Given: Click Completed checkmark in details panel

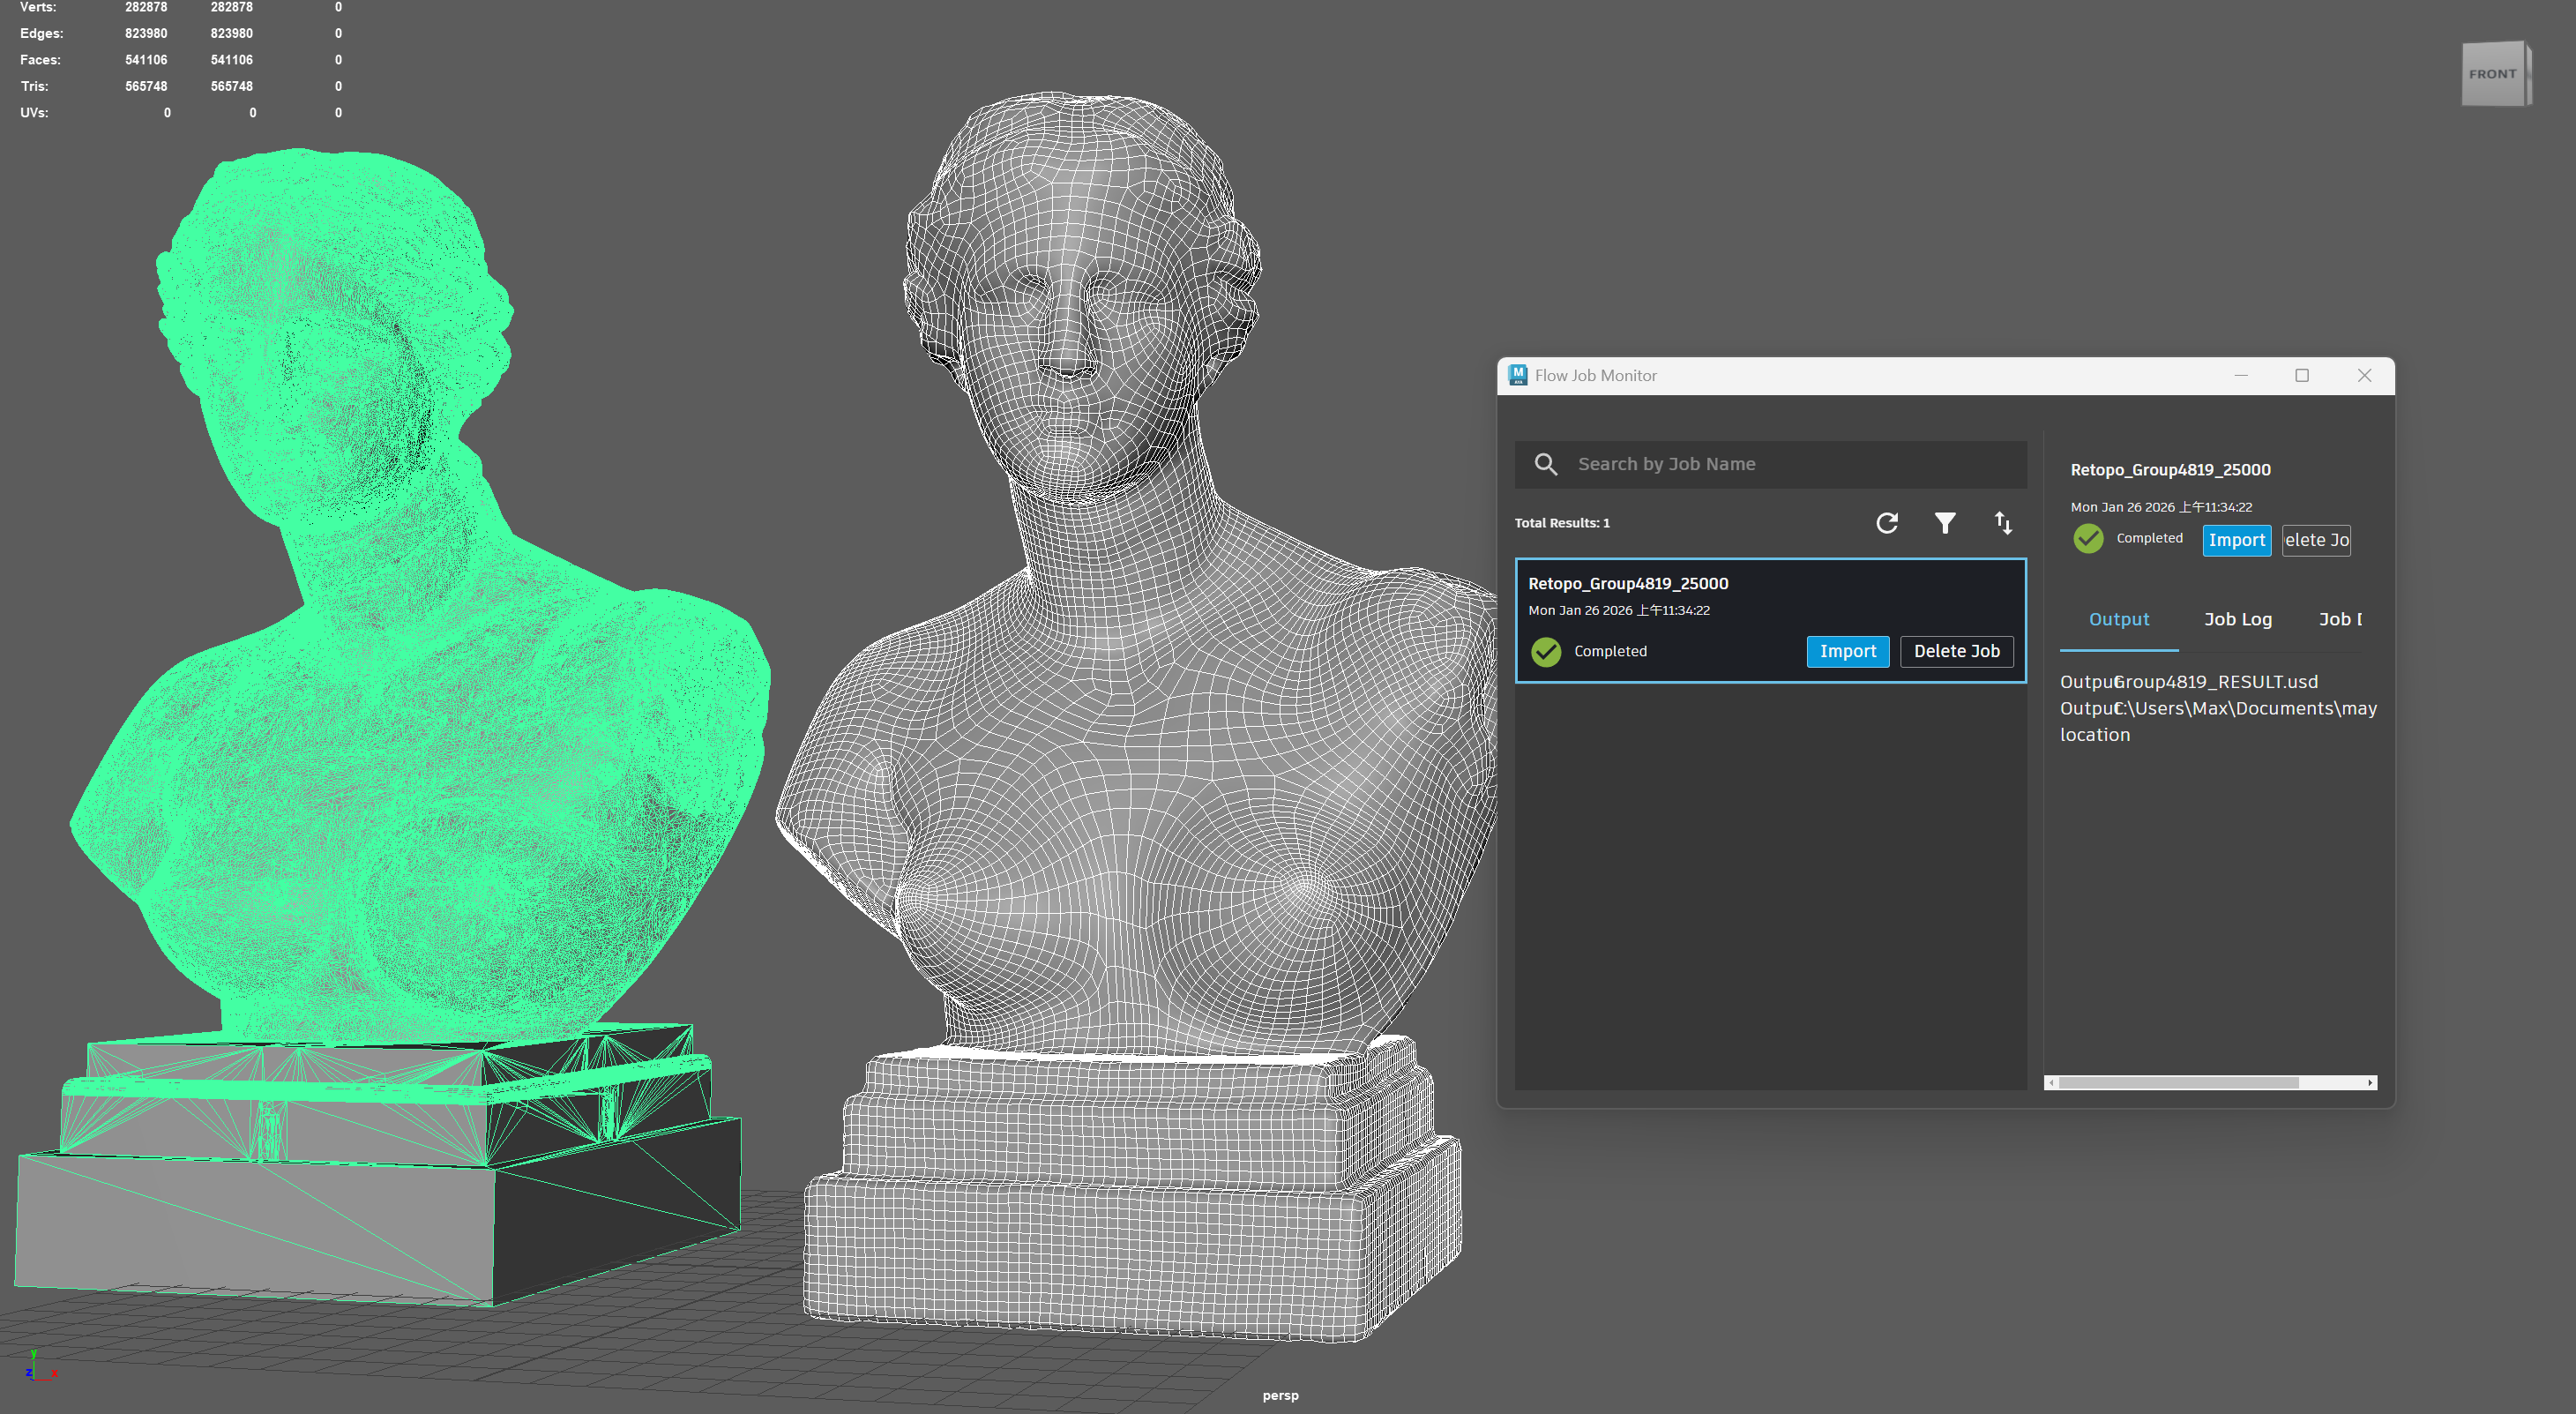Looking at the screenshot, I should pyautogui.click(x=2088, y=539).
